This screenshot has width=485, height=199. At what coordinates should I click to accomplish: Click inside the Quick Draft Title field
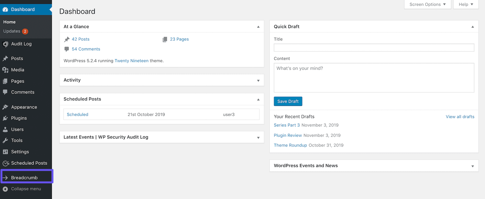[x=373, y=47]
